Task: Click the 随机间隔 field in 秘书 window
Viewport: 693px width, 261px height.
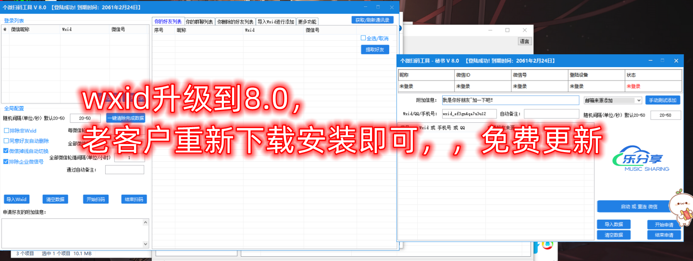Action: tap(666, 115)
